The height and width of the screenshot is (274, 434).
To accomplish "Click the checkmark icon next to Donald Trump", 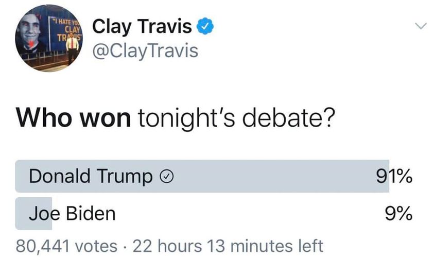I will point(166,177).
